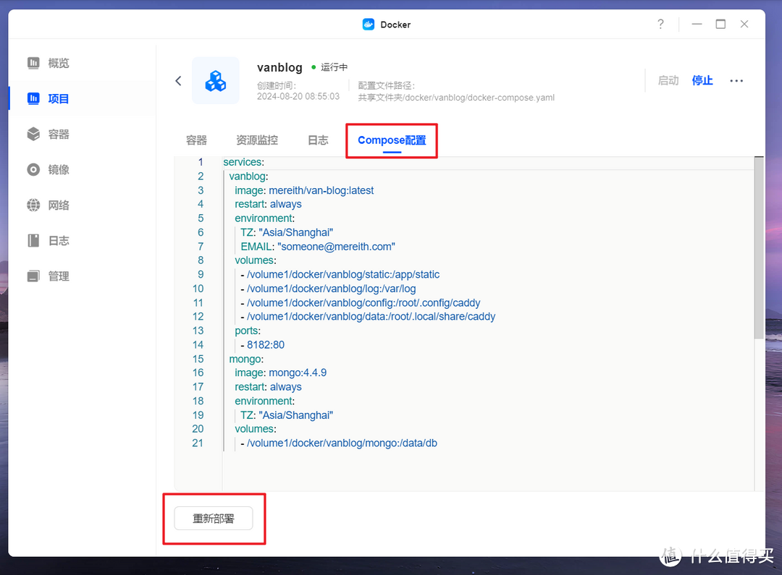
Task: Click the 重新部署 redeploy button
Action: tap(214, 519)
